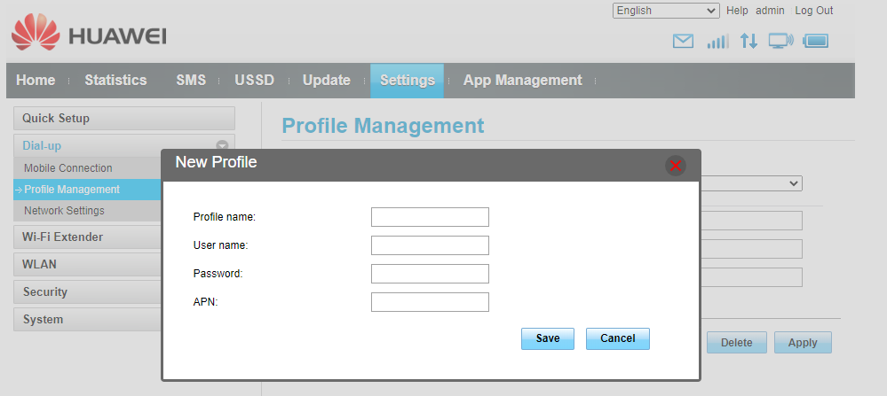
Task: Collapse the Dial-up section arrow
Action: [222, 145]
